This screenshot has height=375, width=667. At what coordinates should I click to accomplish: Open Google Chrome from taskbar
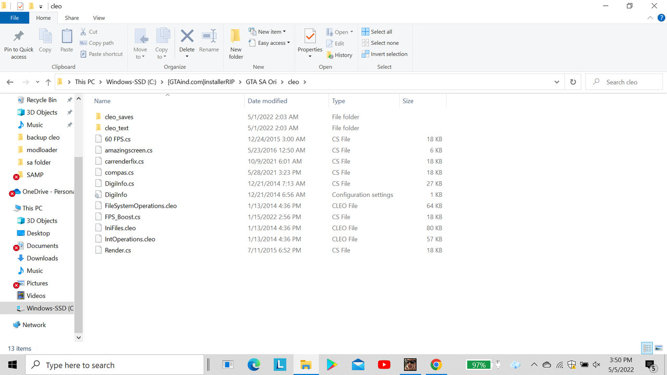click(436, 365)
